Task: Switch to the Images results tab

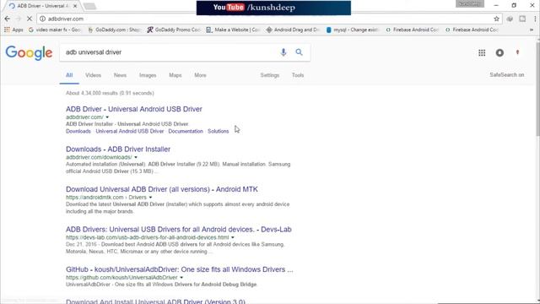Action: (x=148, y=75)
